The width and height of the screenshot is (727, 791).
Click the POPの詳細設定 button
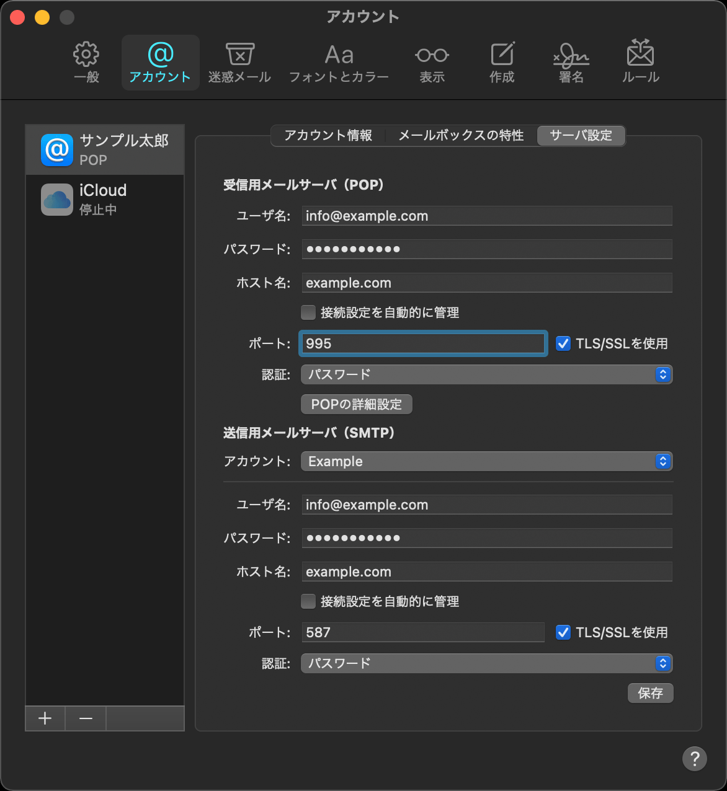tap(357, 404)
